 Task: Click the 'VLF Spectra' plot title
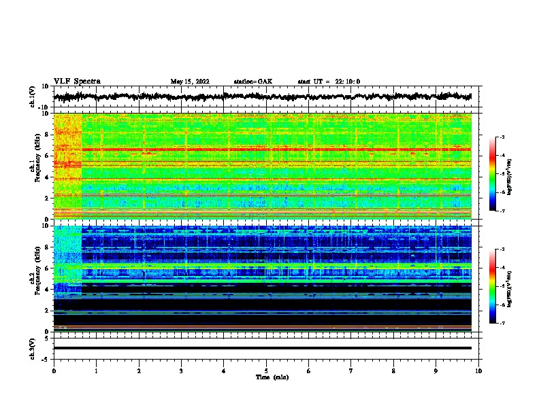77,82
